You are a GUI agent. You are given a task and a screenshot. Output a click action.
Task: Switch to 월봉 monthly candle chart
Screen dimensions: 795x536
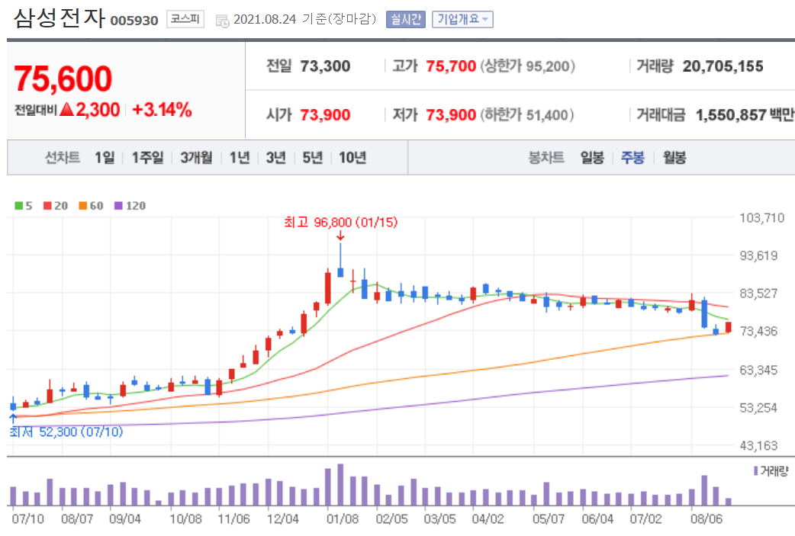[674, 158]
